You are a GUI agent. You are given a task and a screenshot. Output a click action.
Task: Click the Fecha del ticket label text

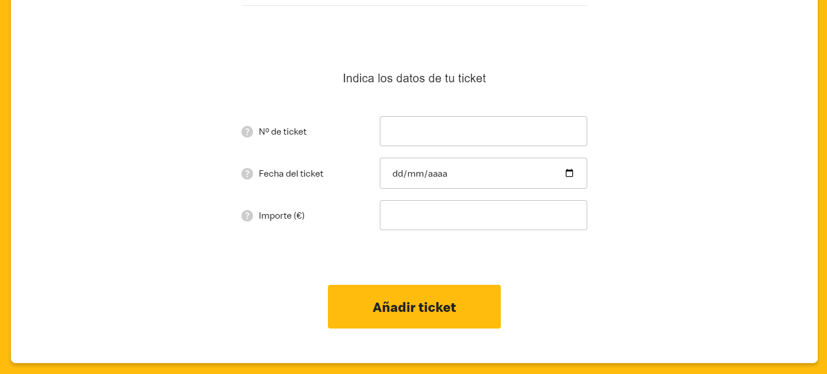[291, 174]
